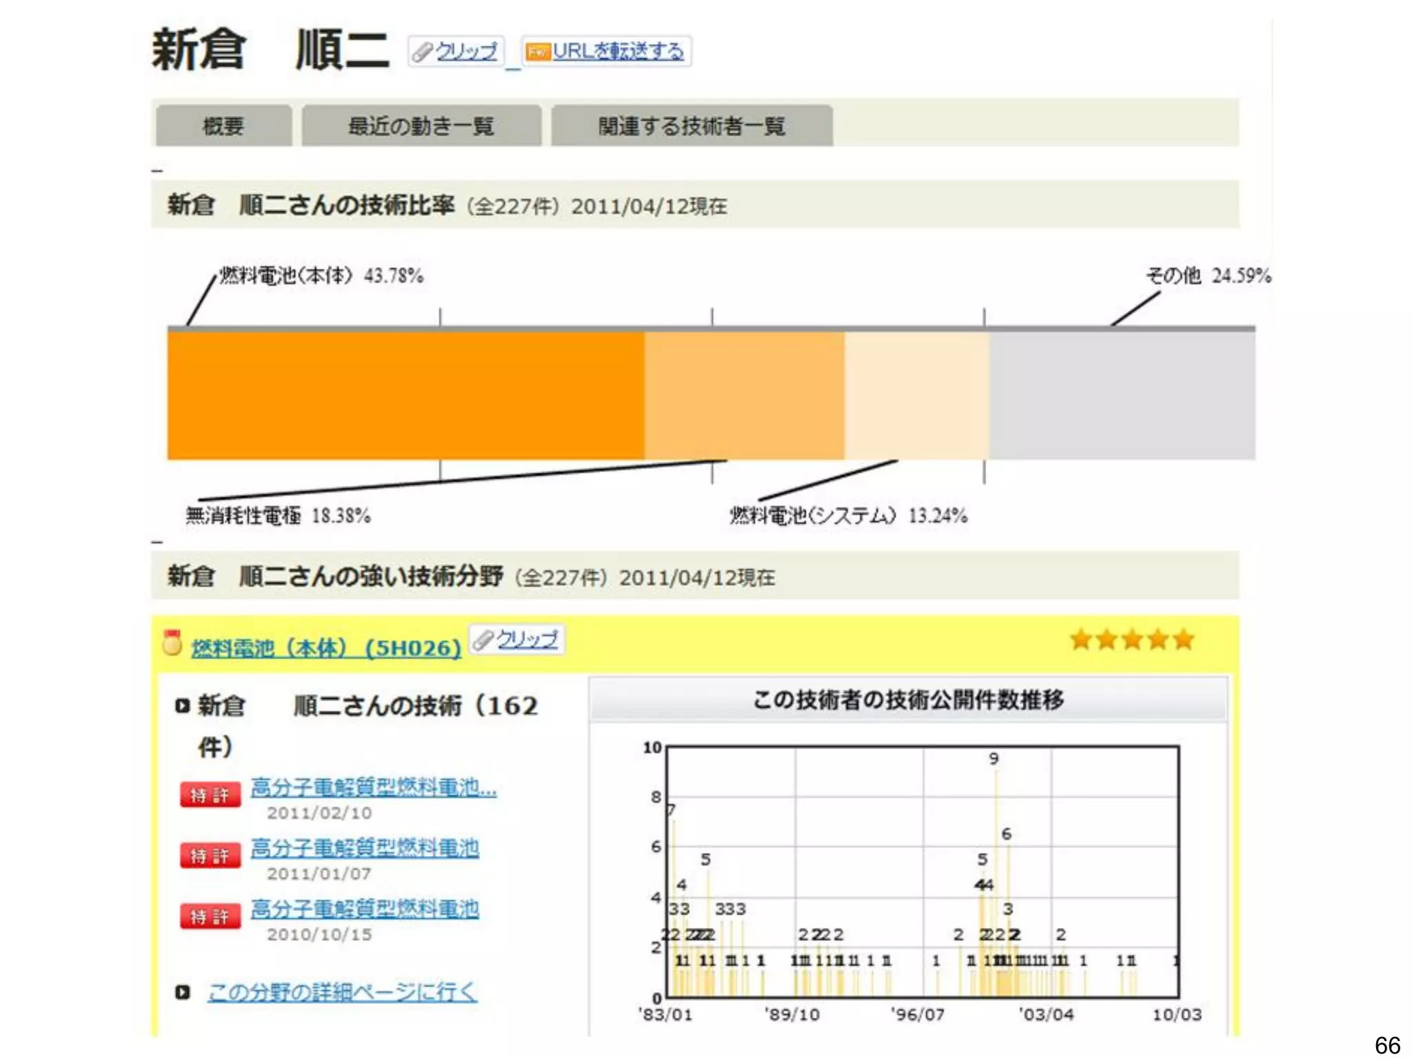Open the 燃料電池（本体）(5H026) link
The width and height of the screenshot is (1412, 1059).
325,648
